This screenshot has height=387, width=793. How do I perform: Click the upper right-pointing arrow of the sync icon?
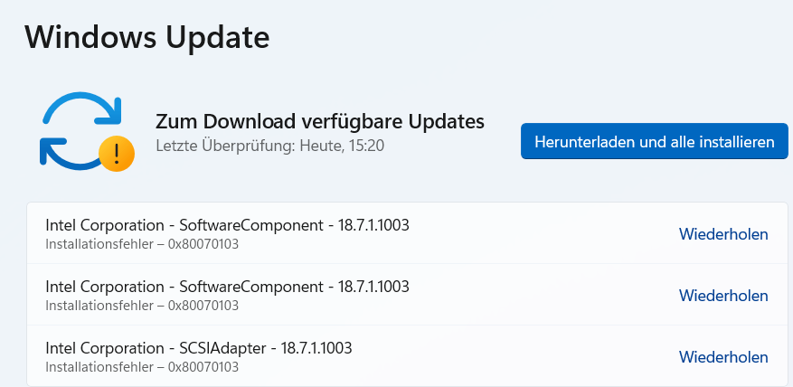point(82,108)
